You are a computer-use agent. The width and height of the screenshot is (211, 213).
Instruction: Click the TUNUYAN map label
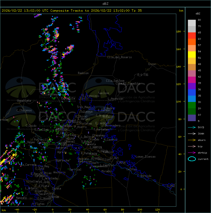54,197
